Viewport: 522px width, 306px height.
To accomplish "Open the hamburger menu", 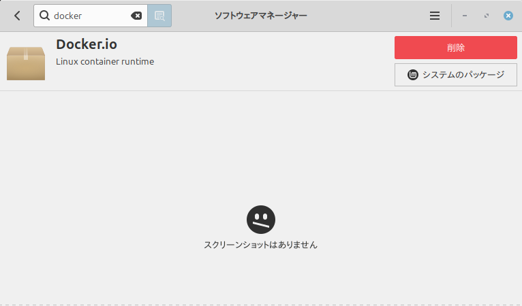I will (x=435, y=16).
